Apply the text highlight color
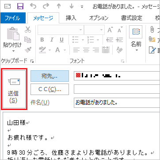 (42, 50)
